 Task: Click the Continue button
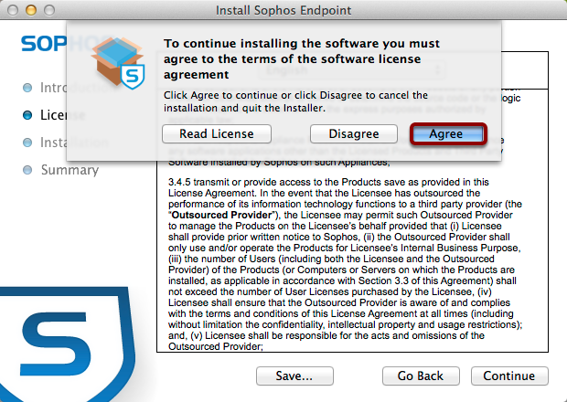coord(509,376)
